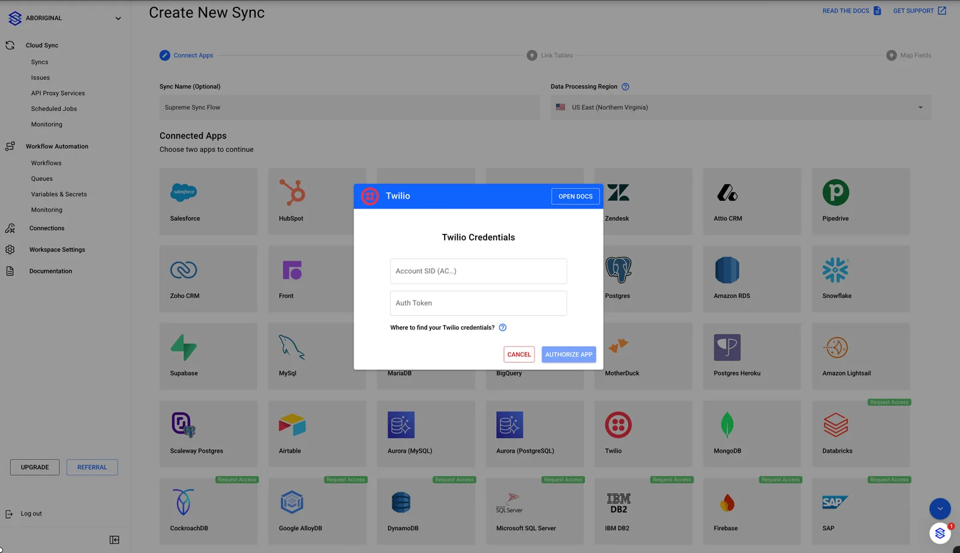Select the Postgres Heroku icon
The height and width of the screenshot is (553, 960).
point(727,347)
